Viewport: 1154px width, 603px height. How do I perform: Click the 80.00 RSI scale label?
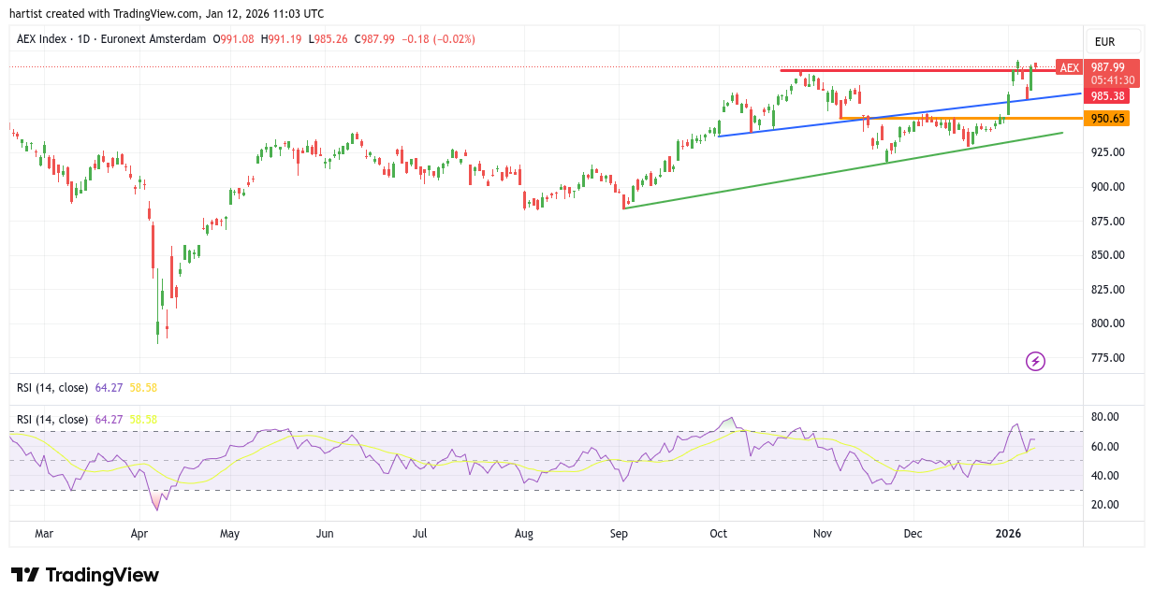point(1105,417)
